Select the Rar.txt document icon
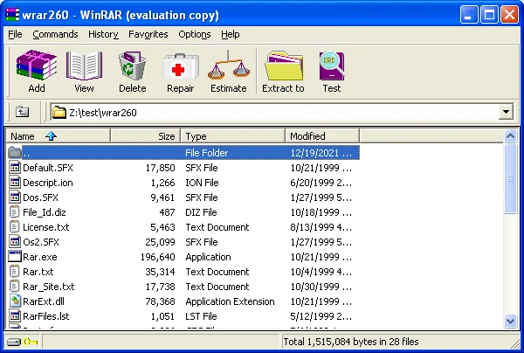This screenshot has height=353, width=524. coord(15,272)
